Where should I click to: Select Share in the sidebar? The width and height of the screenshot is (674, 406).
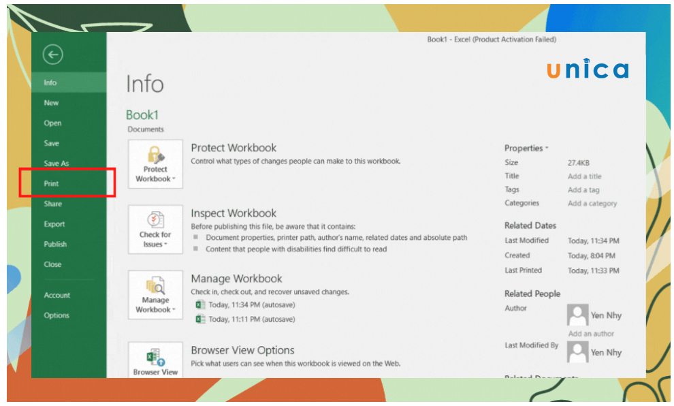tap(69, 204)
